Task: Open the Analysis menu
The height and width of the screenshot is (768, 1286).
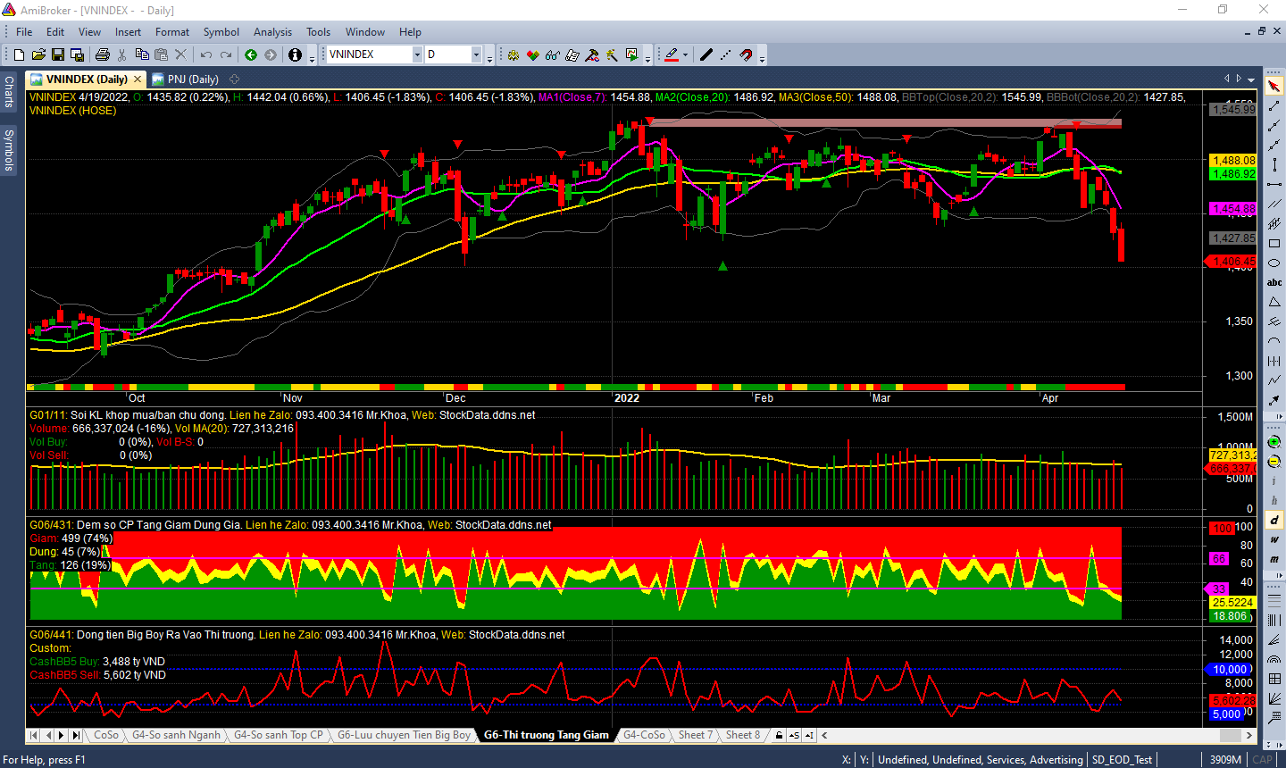Action: (x=272, y=31)
